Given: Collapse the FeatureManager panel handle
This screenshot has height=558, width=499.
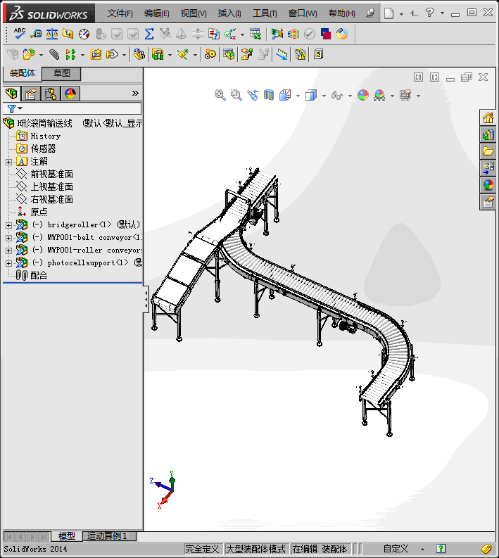Looking at the screenshot, I should click(x=146, y=300).
